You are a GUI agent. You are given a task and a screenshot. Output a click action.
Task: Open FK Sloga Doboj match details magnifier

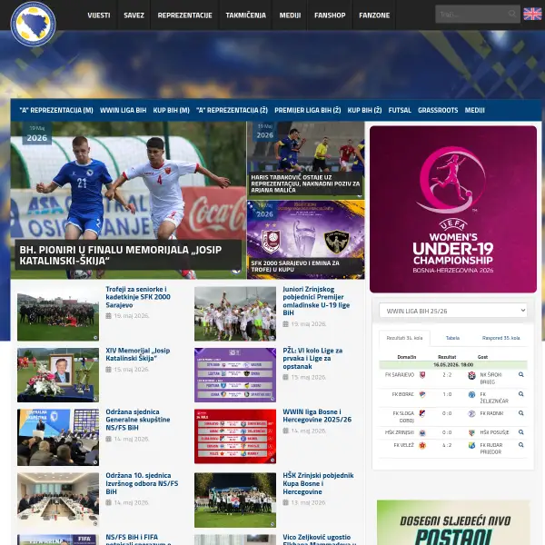click(x=521, y=413)
